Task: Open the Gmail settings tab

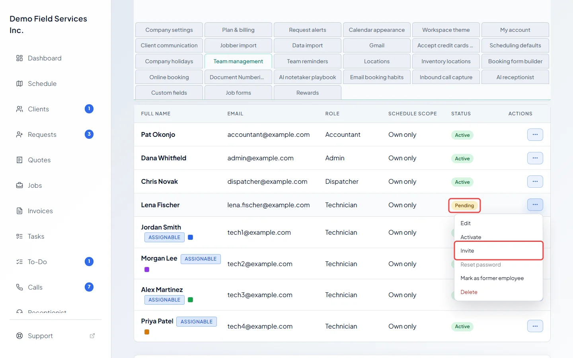Action: (377, 45)
